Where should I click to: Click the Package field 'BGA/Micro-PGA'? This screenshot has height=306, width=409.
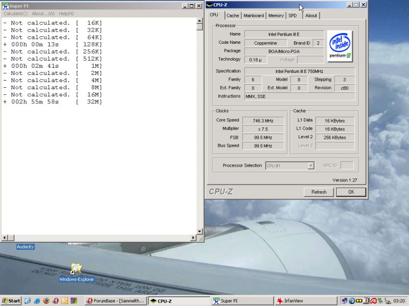[284, 52]
